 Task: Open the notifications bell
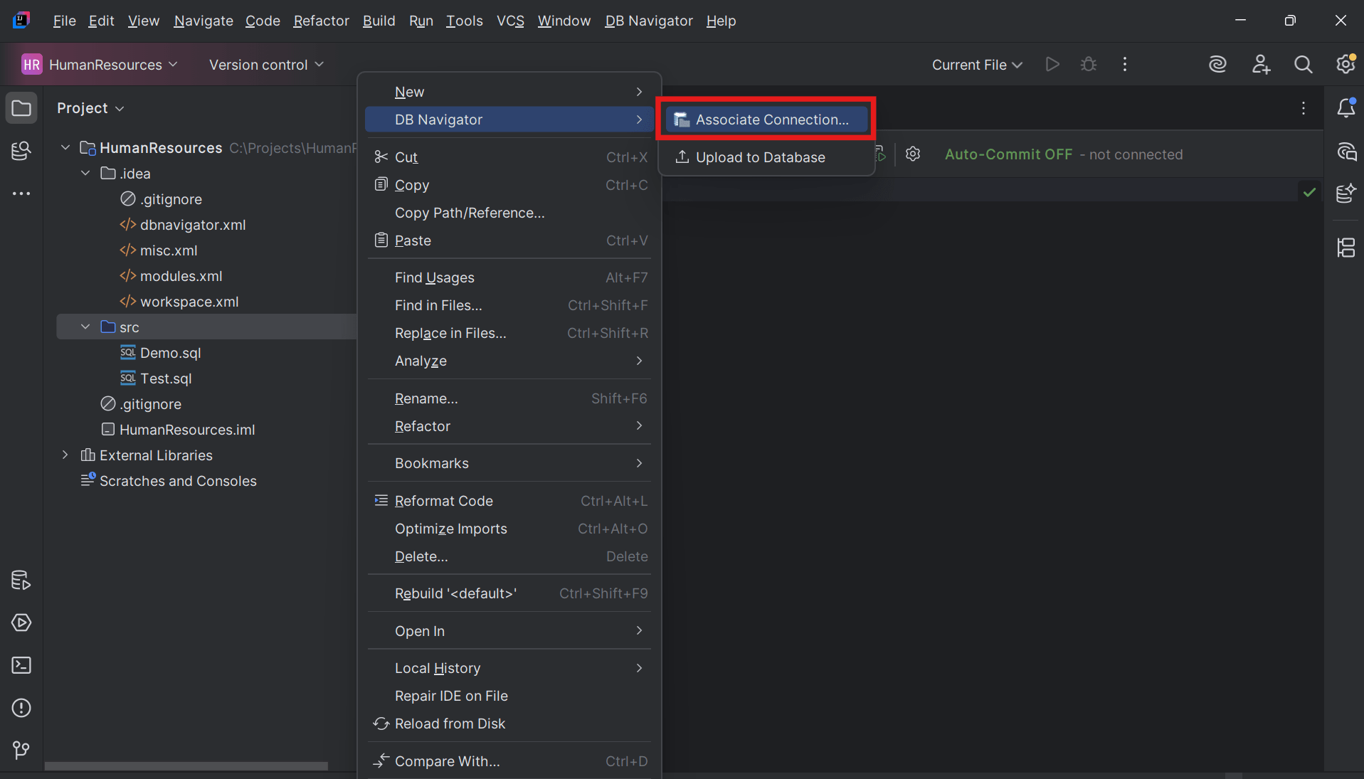click(x=1347, y=108)
